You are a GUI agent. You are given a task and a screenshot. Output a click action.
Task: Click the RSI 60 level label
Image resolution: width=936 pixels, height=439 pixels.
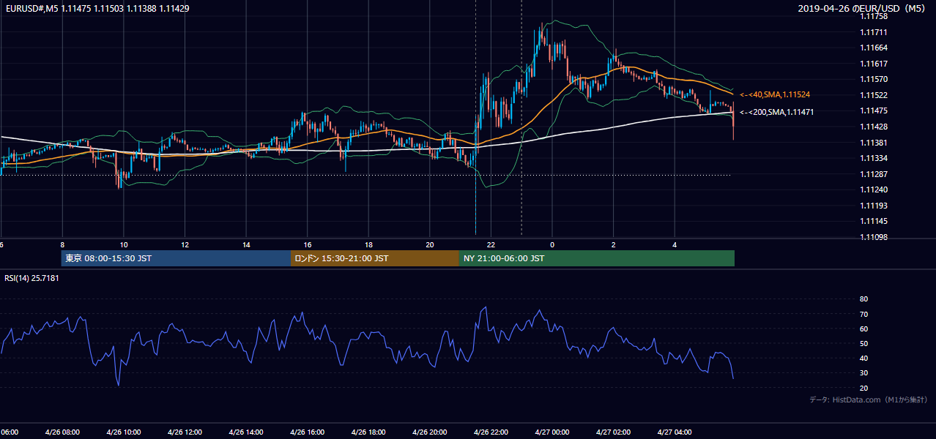point(863,329)
